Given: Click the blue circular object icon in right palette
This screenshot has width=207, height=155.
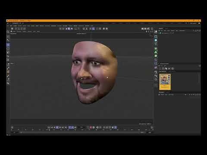Looking at the screenshot, I should point(156,40).
